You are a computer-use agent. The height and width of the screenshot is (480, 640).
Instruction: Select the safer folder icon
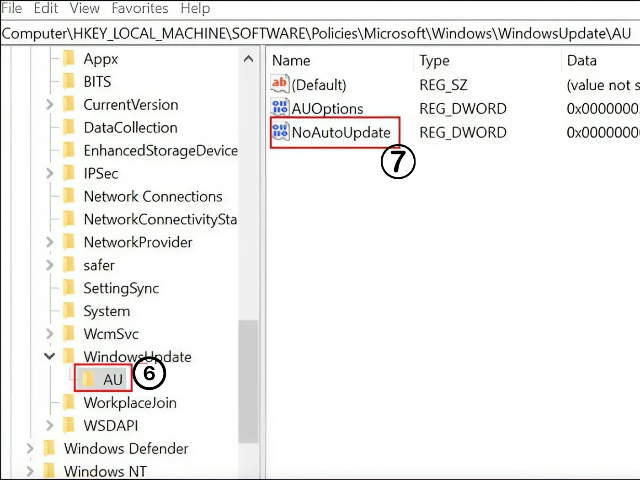69,265
